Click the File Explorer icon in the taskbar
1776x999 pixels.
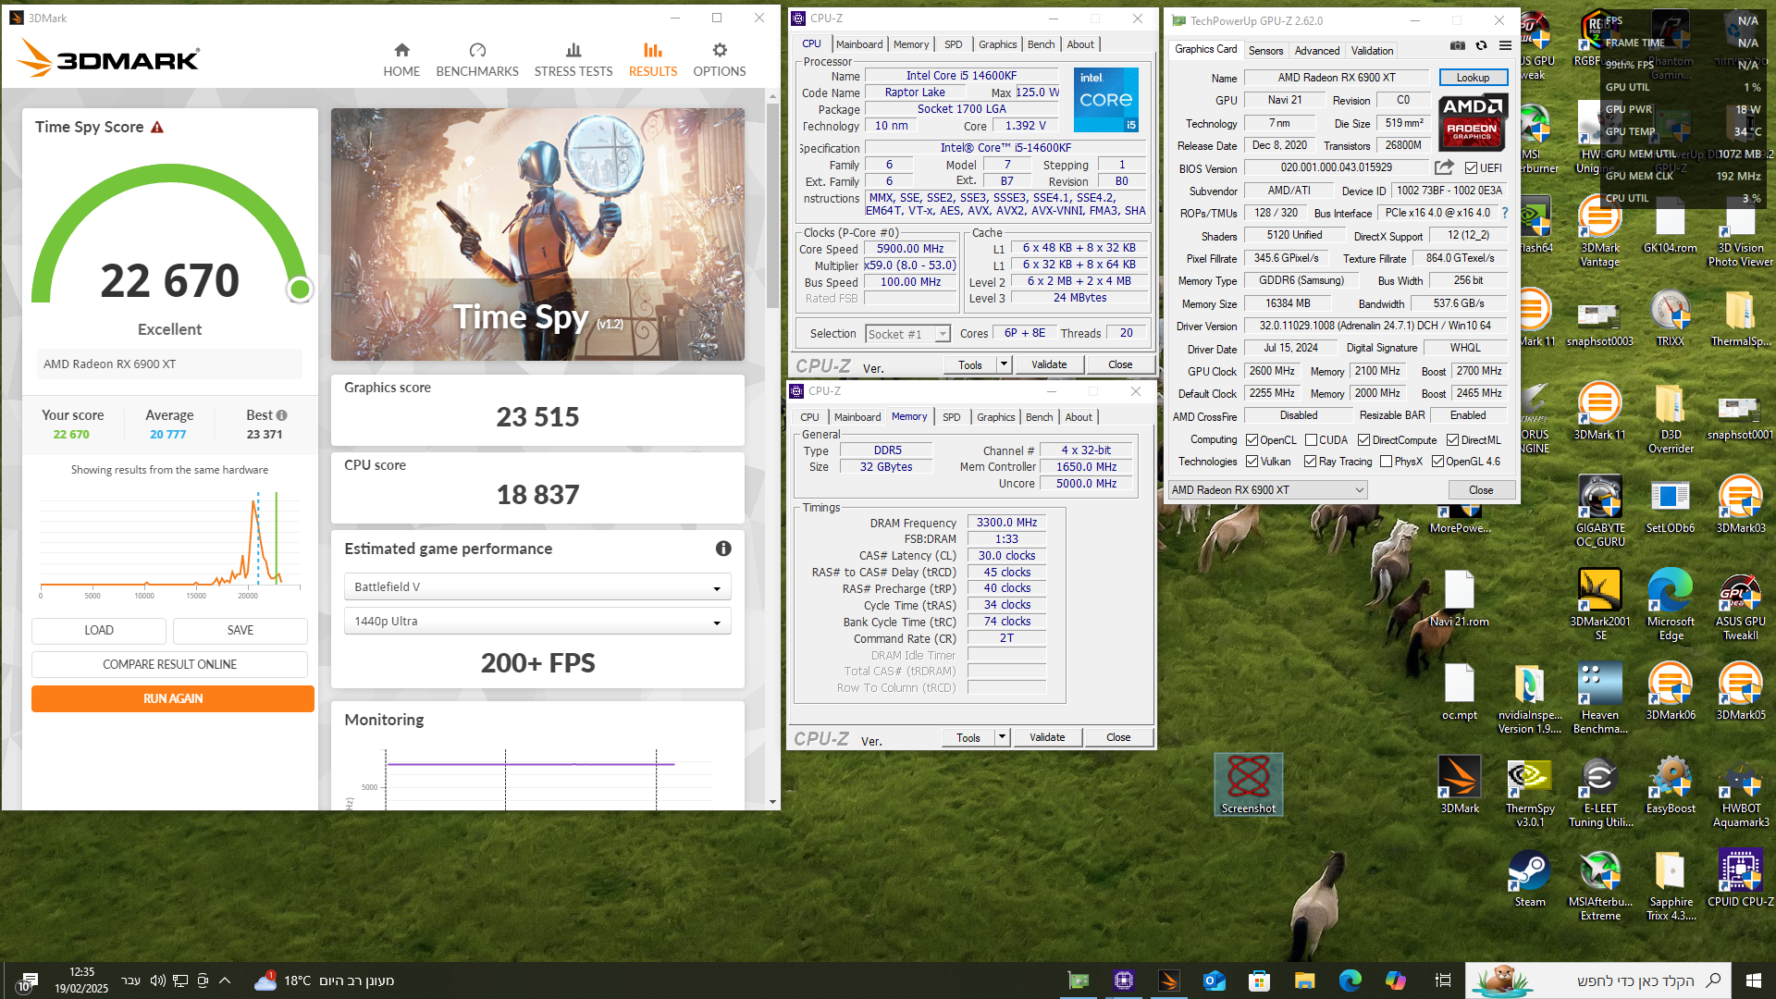[x=1304, y=980]
